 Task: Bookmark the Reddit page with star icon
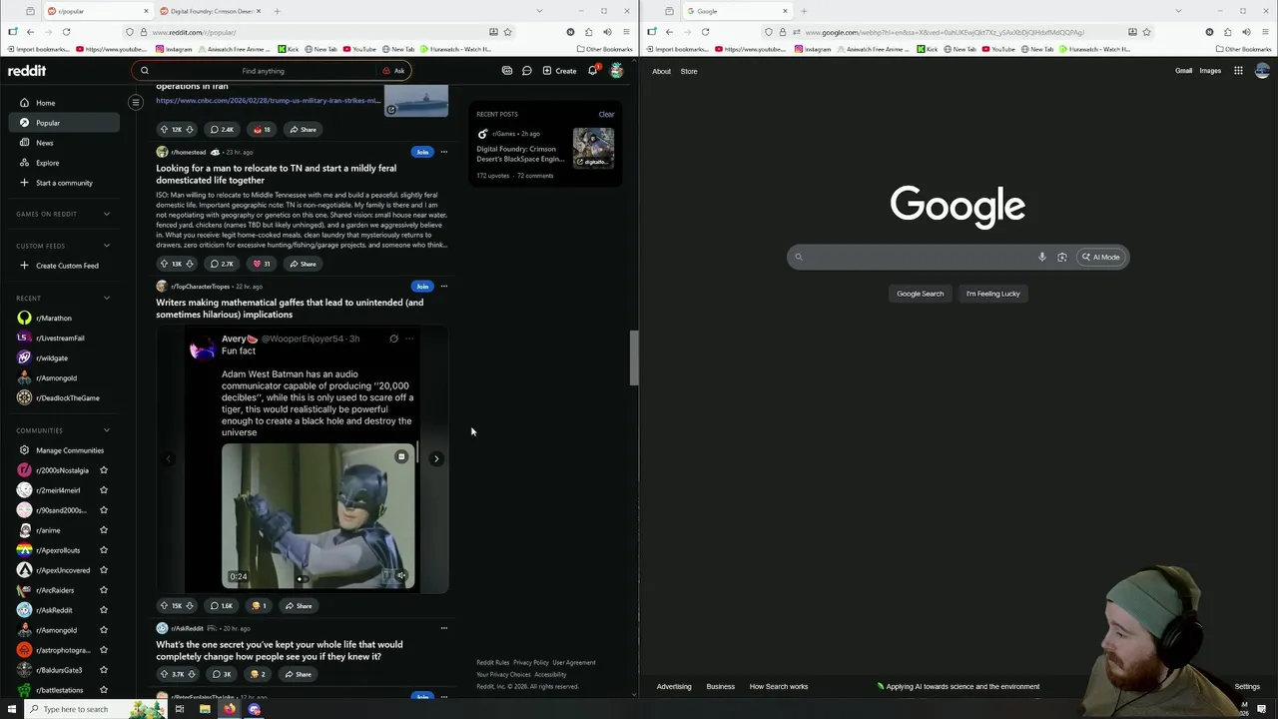tap(507, 32)
